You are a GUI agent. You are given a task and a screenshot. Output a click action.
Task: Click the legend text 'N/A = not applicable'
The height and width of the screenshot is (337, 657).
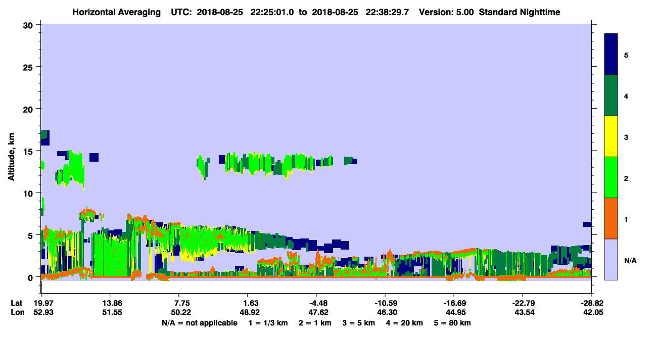(x=200, y=323)
